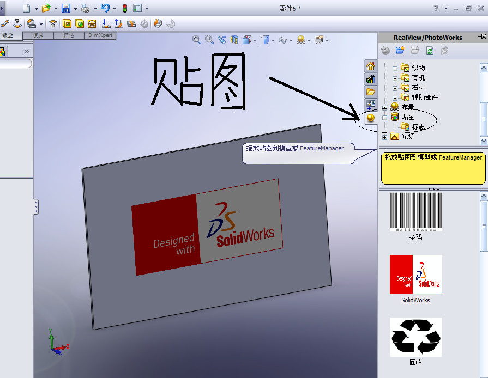The image size is (488, 378).
Task: Expand the Print dropdown arrow
Action: click(95, 9)
